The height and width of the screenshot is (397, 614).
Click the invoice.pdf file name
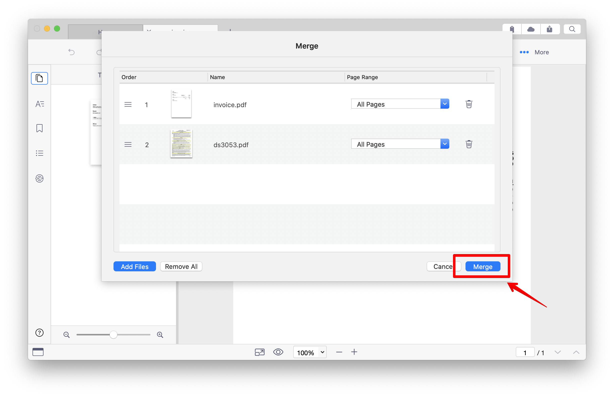pyautogui.click(x=230, y=105)
